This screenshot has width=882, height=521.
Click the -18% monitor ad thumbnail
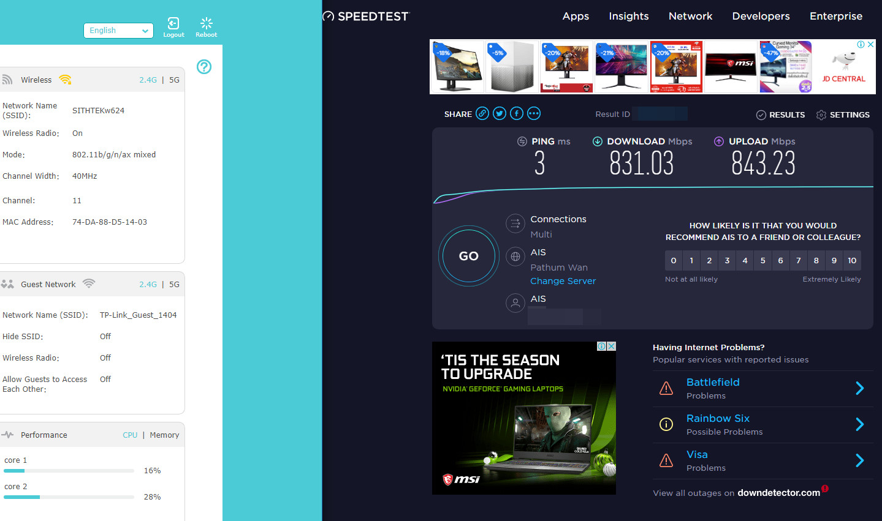tap(457, 67)
